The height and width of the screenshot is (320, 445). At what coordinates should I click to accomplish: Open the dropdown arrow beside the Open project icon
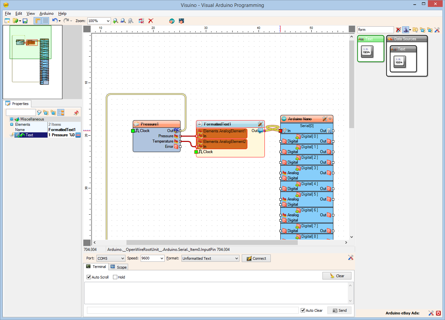pos(20,21)
